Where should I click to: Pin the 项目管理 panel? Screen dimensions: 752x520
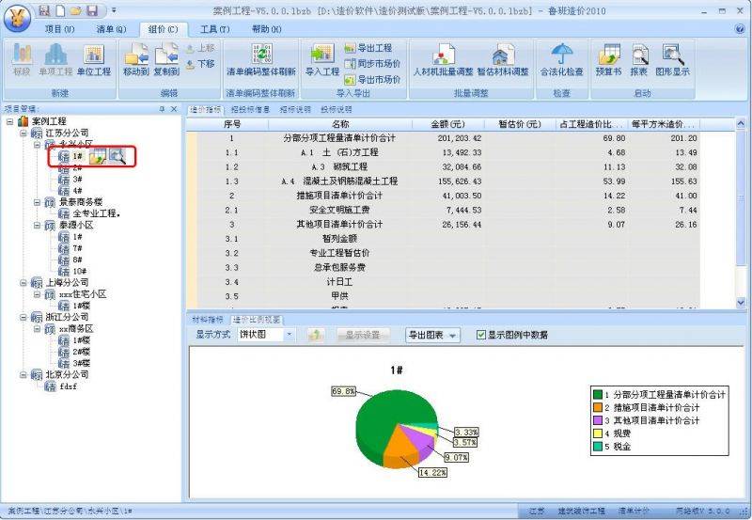coord(162,109)
